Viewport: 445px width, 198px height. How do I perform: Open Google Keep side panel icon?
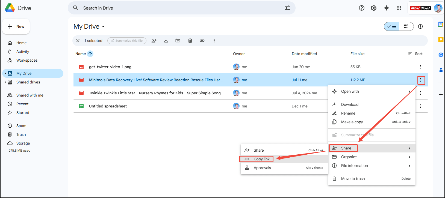coord(441,40)
